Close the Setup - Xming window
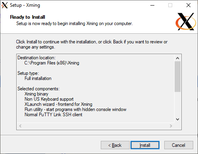The height and width of the screenshot is (154, 198). coord(188,5)
